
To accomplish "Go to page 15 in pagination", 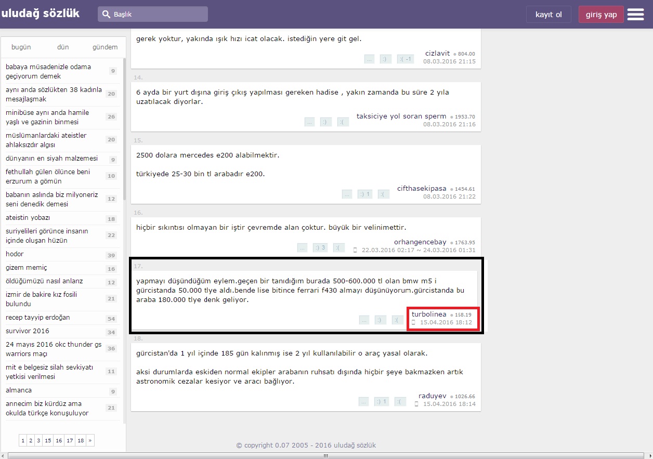I will (48, 440).
